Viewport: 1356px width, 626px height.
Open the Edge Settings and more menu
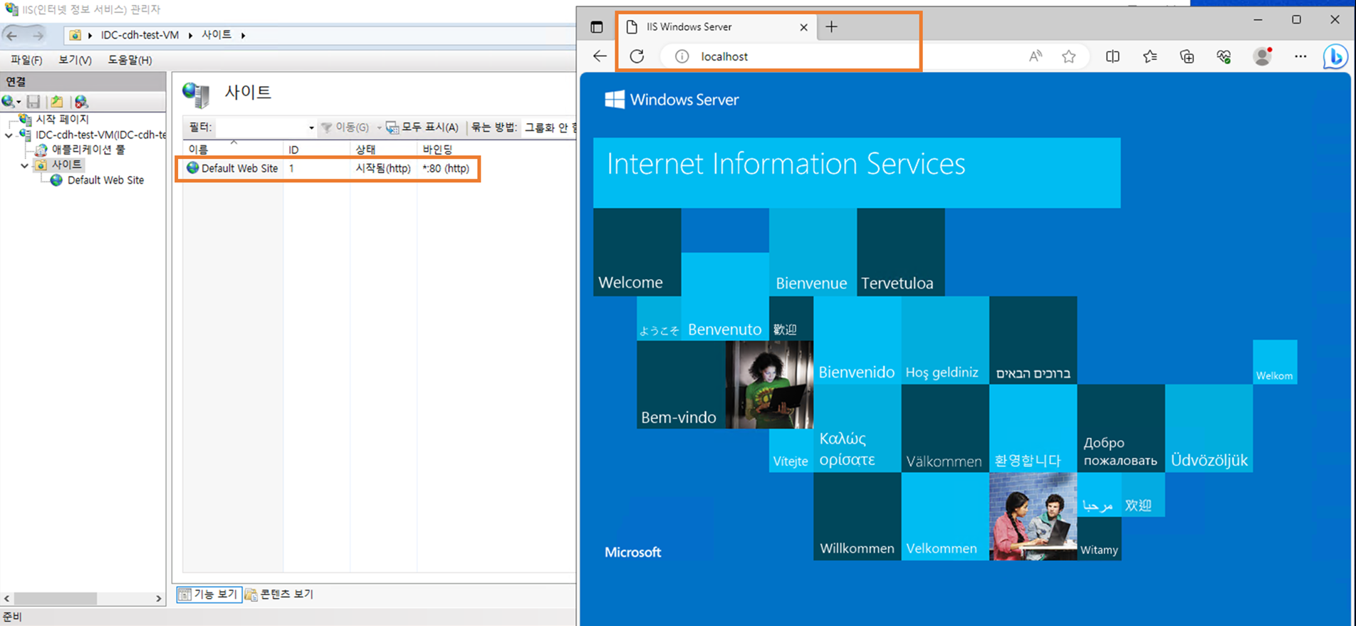pos(1300,56)
